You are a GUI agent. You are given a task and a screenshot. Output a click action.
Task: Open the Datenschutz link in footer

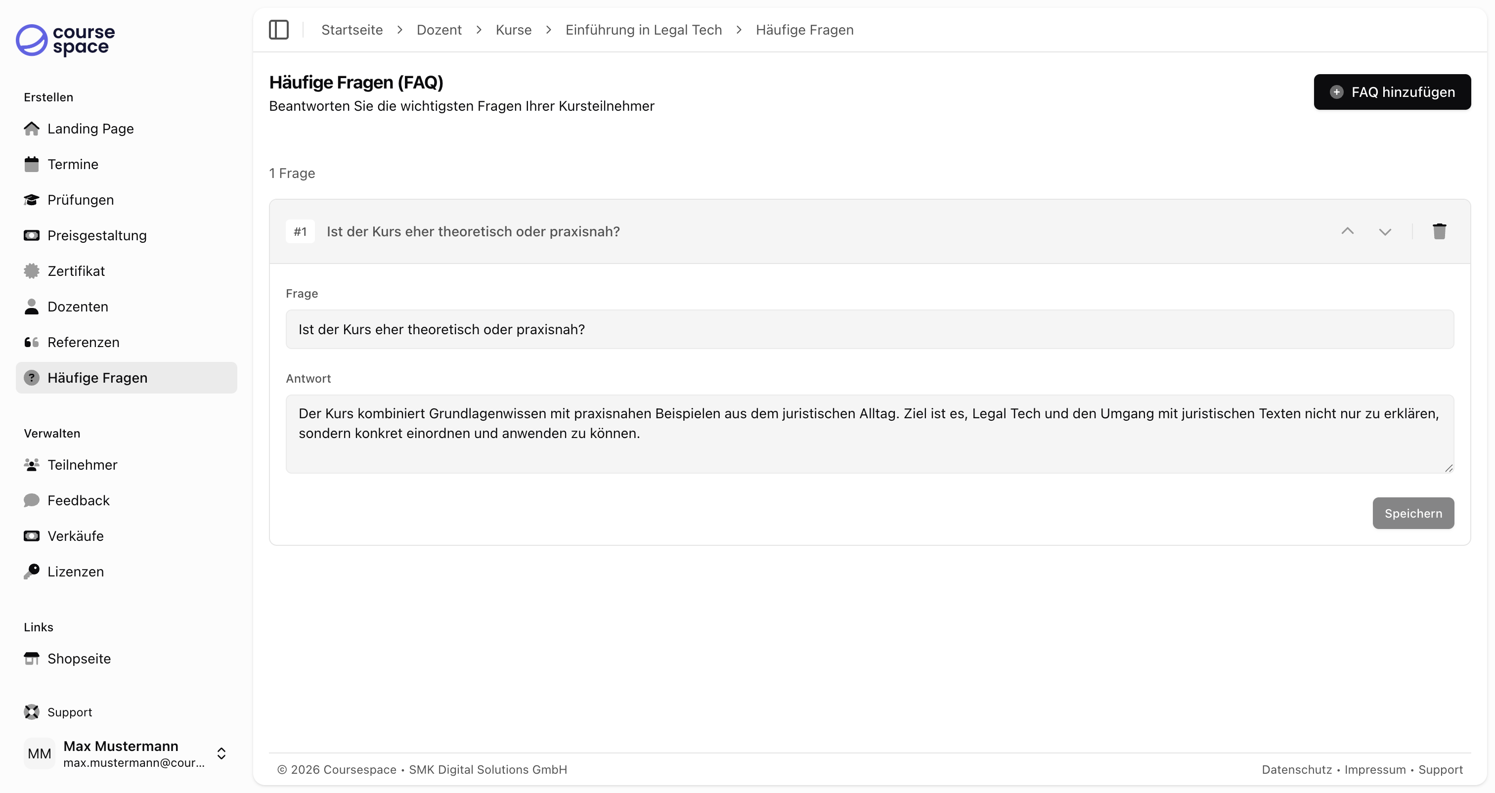click(1297, 770)
